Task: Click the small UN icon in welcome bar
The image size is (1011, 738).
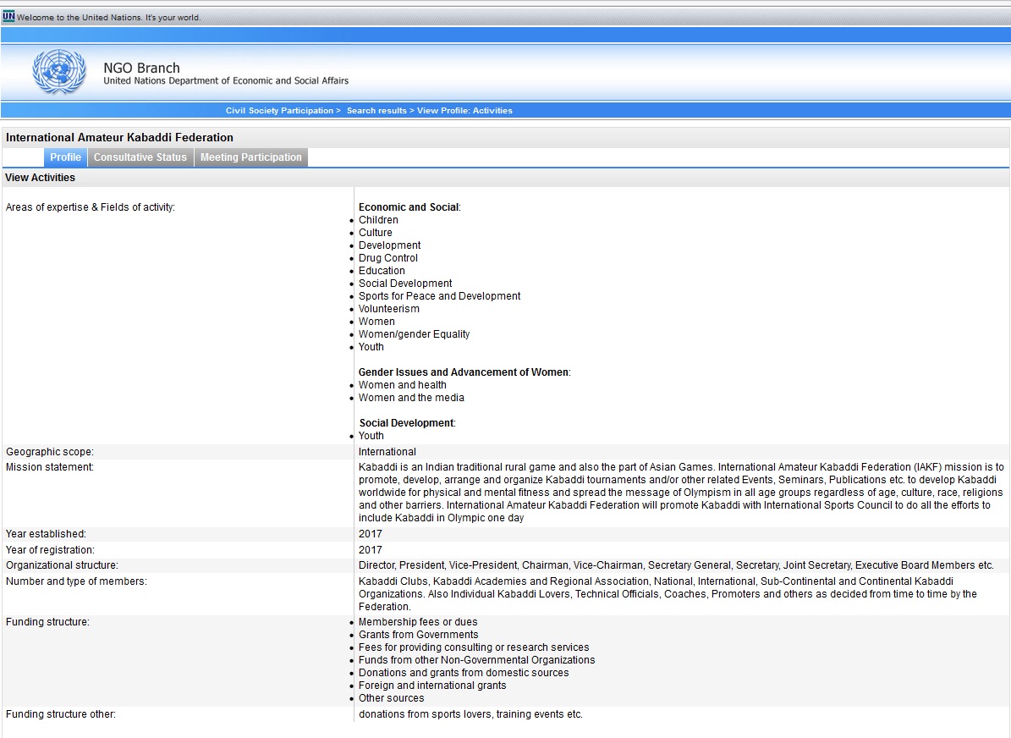Action: 9,16
